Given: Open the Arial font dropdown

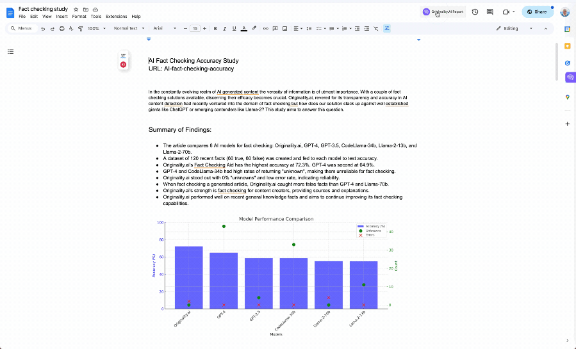Looking at the screenshot, I should tap(165, 29).
